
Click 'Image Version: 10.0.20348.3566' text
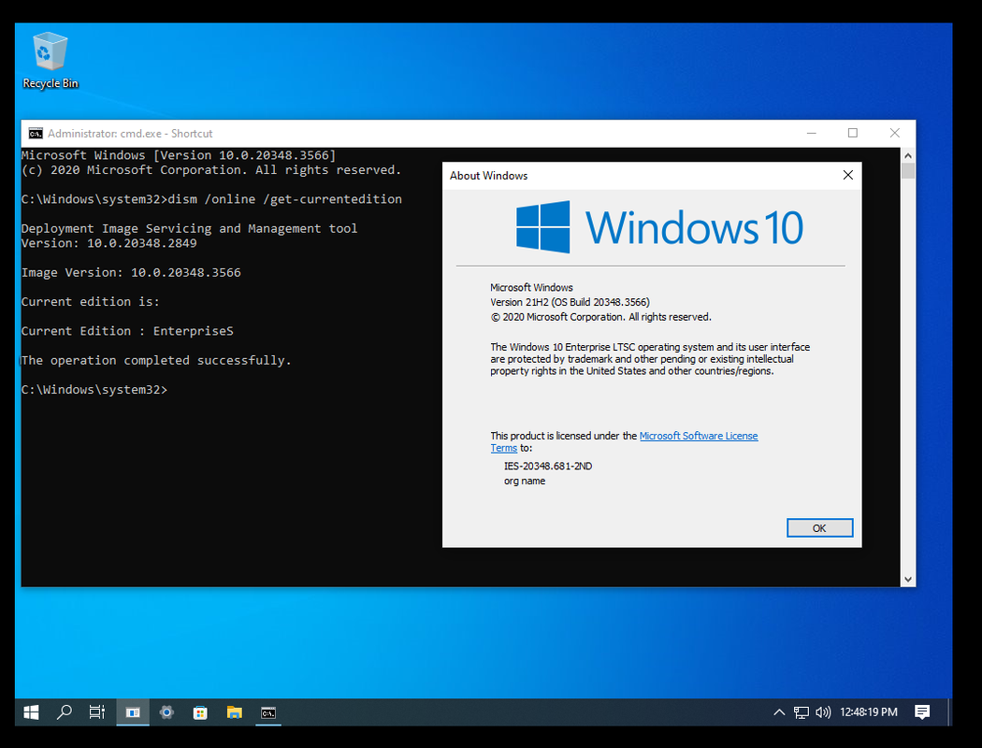click(x=131, y=272)
